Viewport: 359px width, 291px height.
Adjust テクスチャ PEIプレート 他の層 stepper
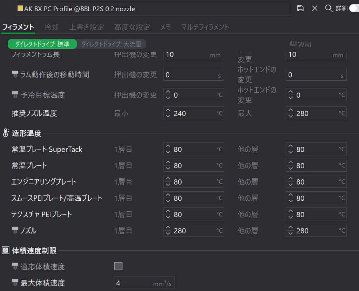pyautogui.click(x=291, y=214)
